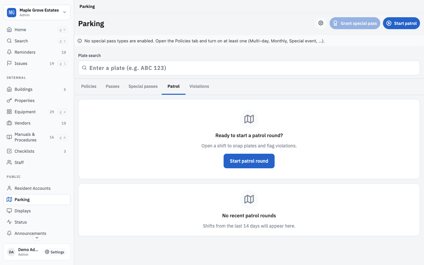Click the Staff people icon

pyautogui.click(x=9, y=162)
